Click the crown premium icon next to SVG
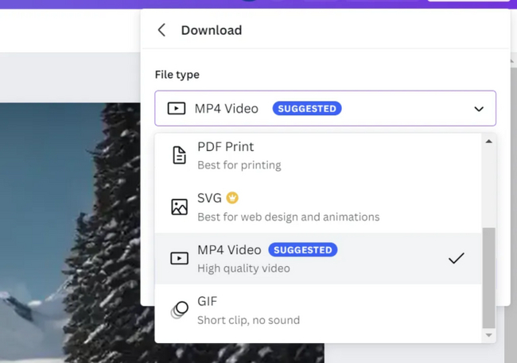 232,198
